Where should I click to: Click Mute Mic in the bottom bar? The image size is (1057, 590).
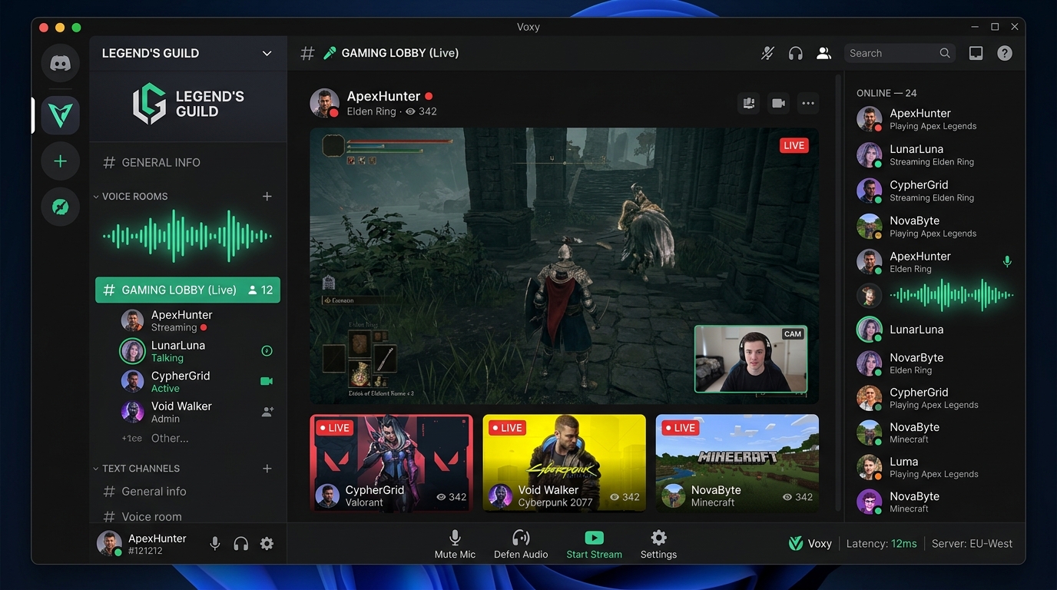point(455,545)
